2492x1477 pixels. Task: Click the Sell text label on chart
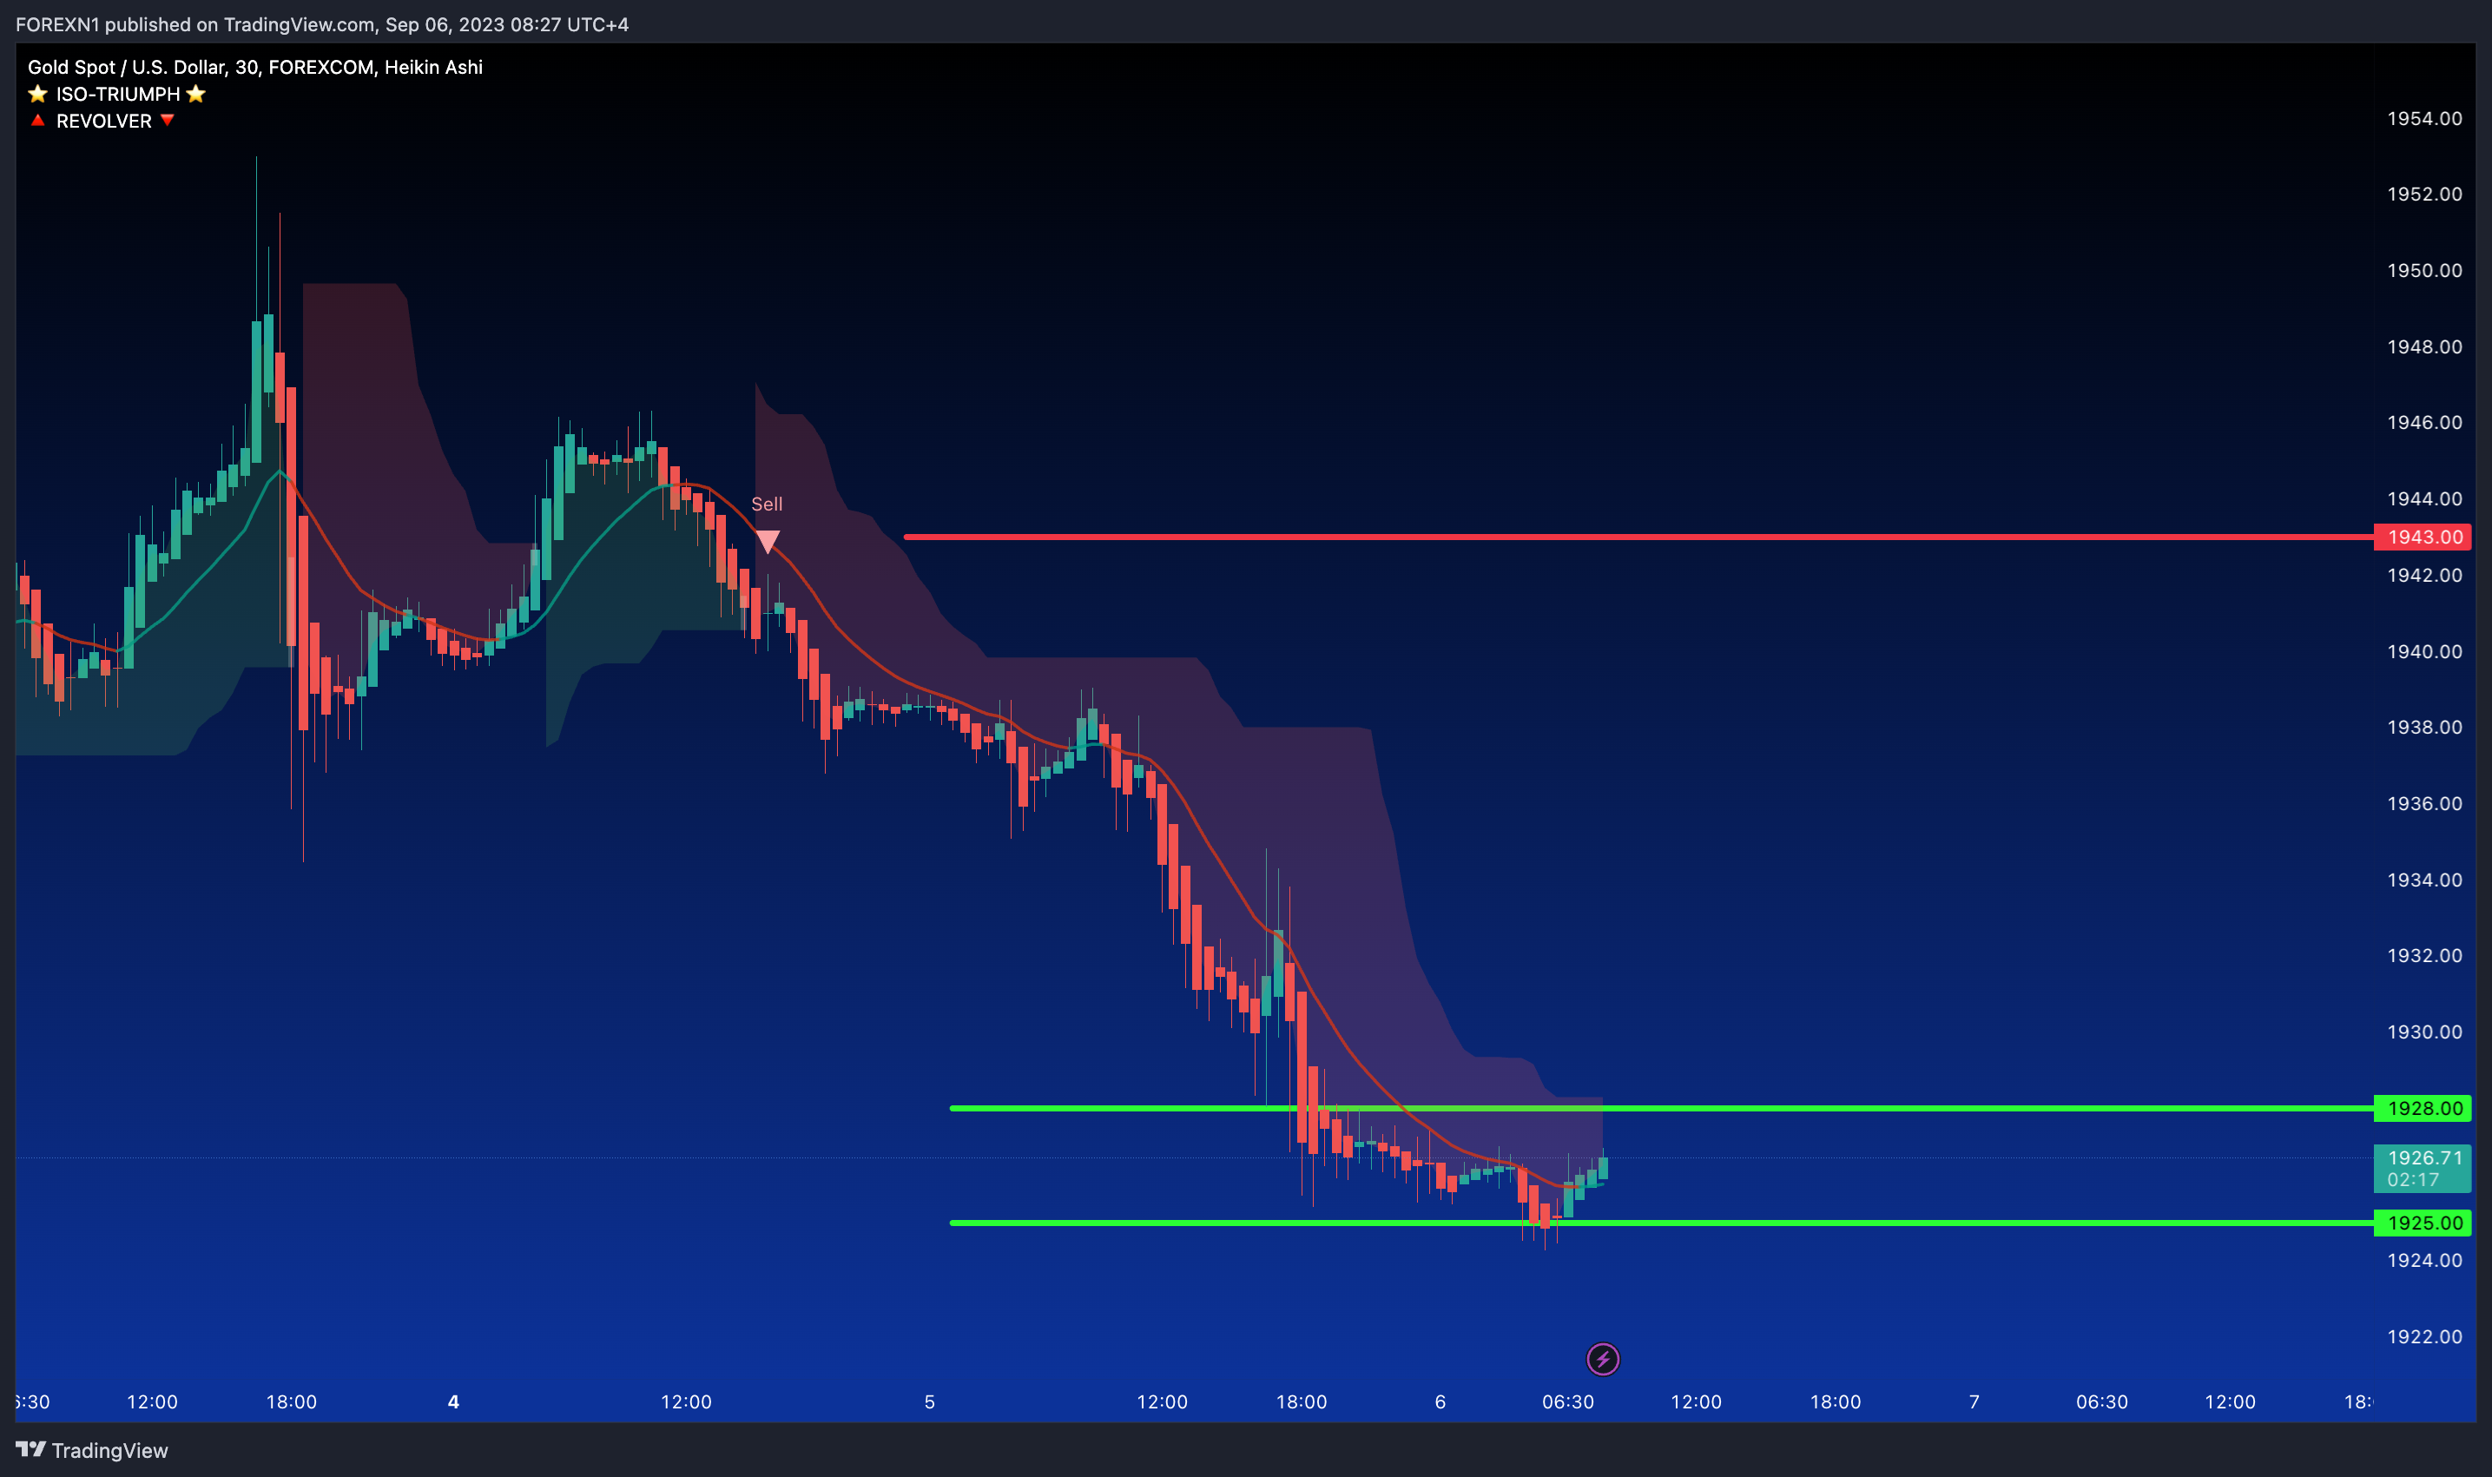click(767, 504)
